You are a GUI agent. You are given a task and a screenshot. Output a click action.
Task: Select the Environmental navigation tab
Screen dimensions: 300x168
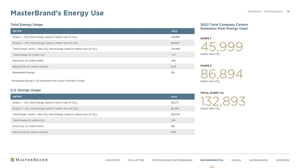(x=212, y=160)
